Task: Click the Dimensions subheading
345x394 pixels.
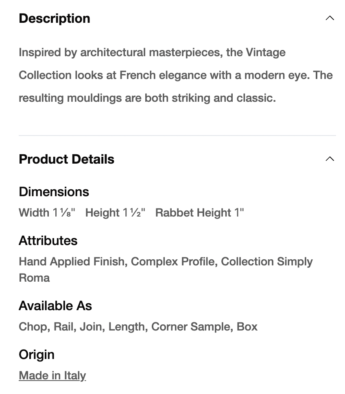Action: point(54,192)
